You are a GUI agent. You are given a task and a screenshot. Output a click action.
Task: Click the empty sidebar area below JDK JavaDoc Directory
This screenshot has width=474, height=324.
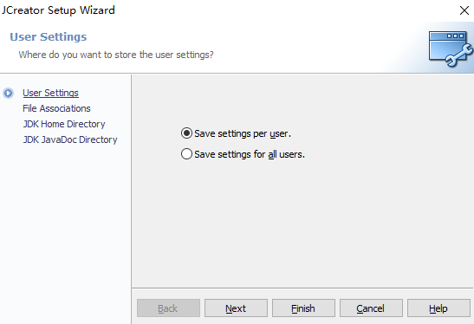point(66,233)
